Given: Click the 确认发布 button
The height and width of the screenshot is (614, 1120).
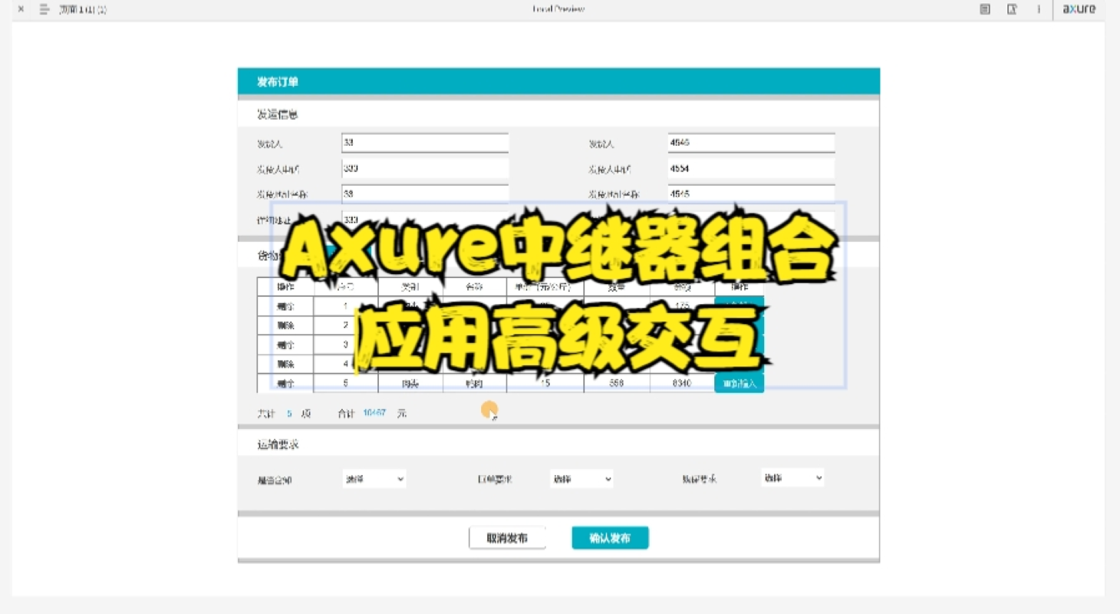Looking at the screenshot, I should tap(610, 538).
